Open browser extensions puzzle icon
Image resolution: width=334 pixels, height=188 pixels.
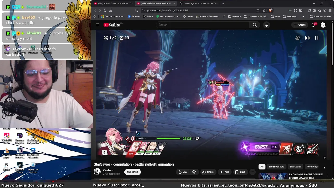[x=295, y=10]
